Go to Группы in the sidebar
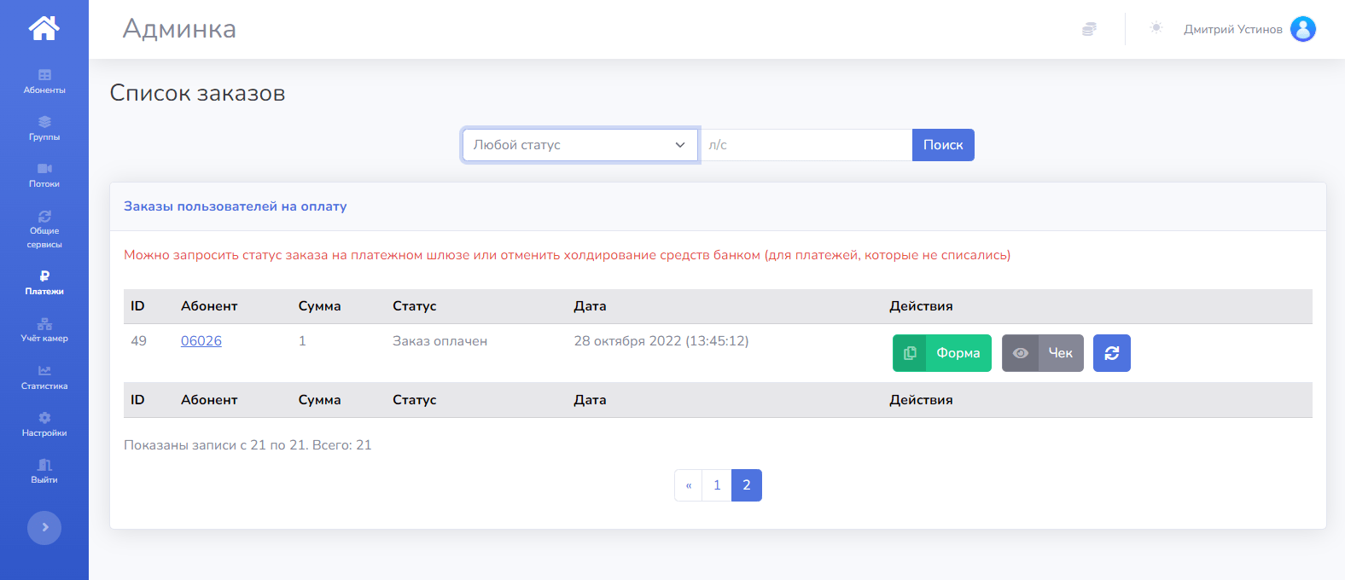This screenshot has width=1345, height=580. [x=44, y=128]
